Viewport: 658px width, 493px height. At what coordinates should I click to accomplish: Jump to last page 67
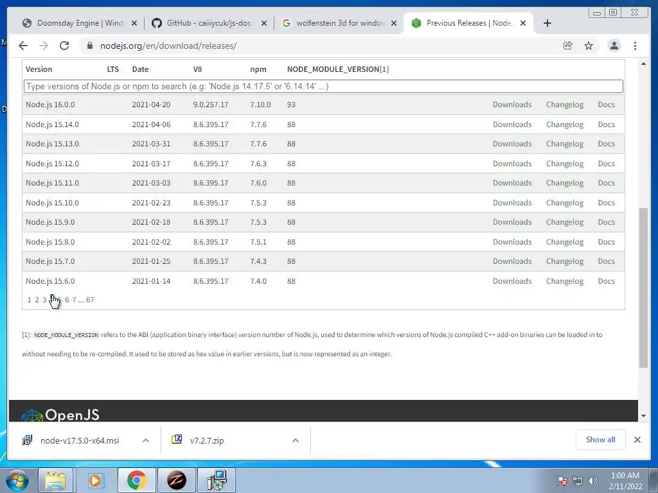90,300
